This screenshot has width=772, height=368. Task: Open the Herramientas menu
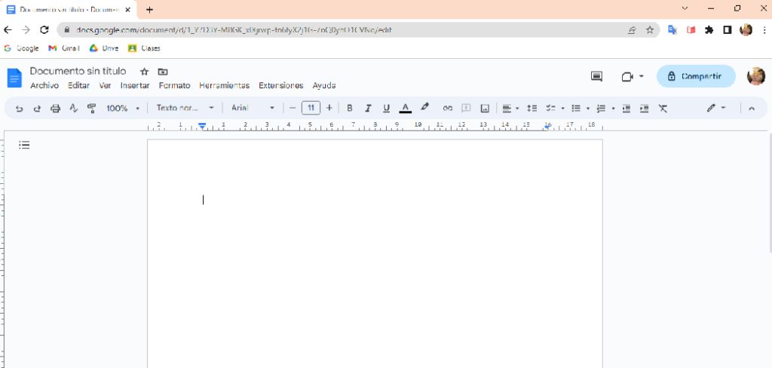[224, 86]
